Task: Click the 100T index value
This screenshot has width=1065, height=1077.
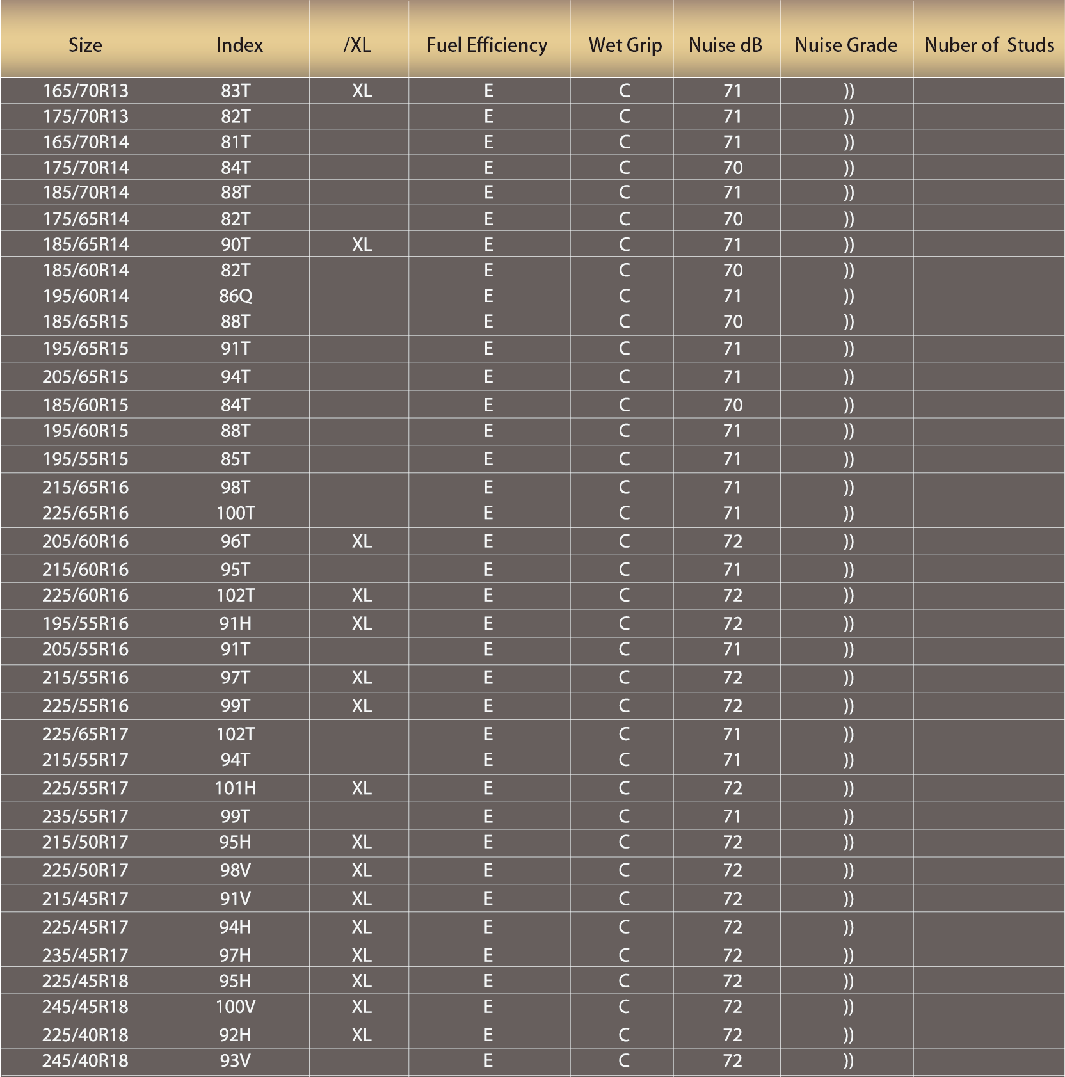Action: [236, 513]
